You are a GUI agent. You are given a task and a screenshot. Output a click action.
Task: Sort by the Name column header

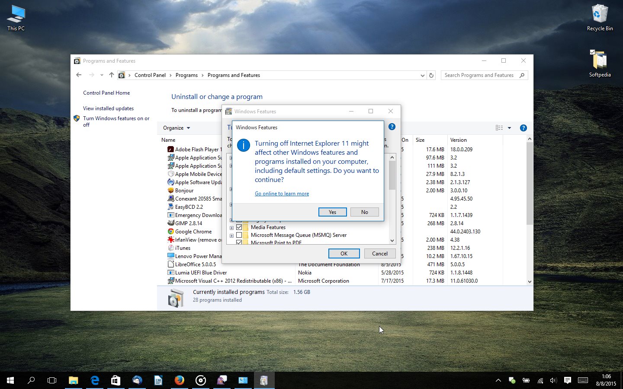tap(168, 140)
